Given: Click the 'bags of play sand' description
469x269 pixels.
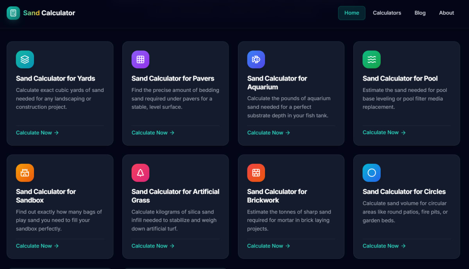Looking at the screenshot, I should [59, 220].
